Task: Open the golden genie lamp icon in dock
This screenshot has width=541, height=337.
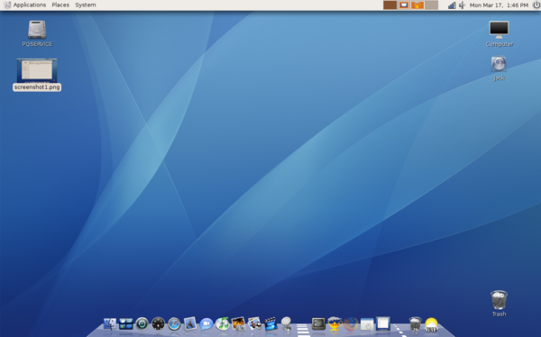Action: coord(335,323)
